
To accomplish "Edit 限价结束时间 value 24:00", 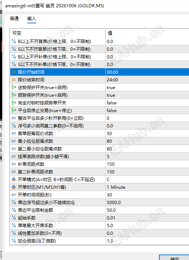I will pyautogui.click(x=147, y=80).
